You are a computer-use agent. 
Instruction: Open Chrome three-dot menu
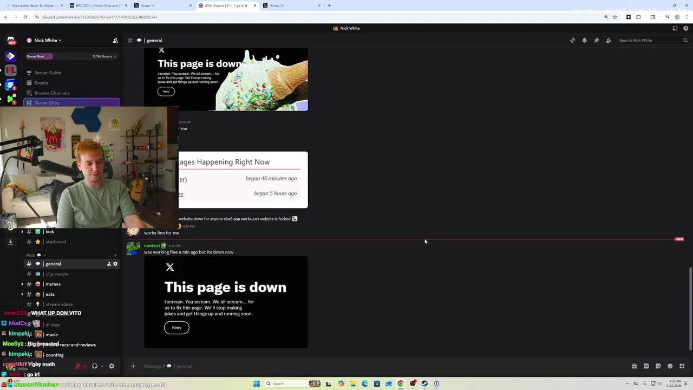click(687, 17)
